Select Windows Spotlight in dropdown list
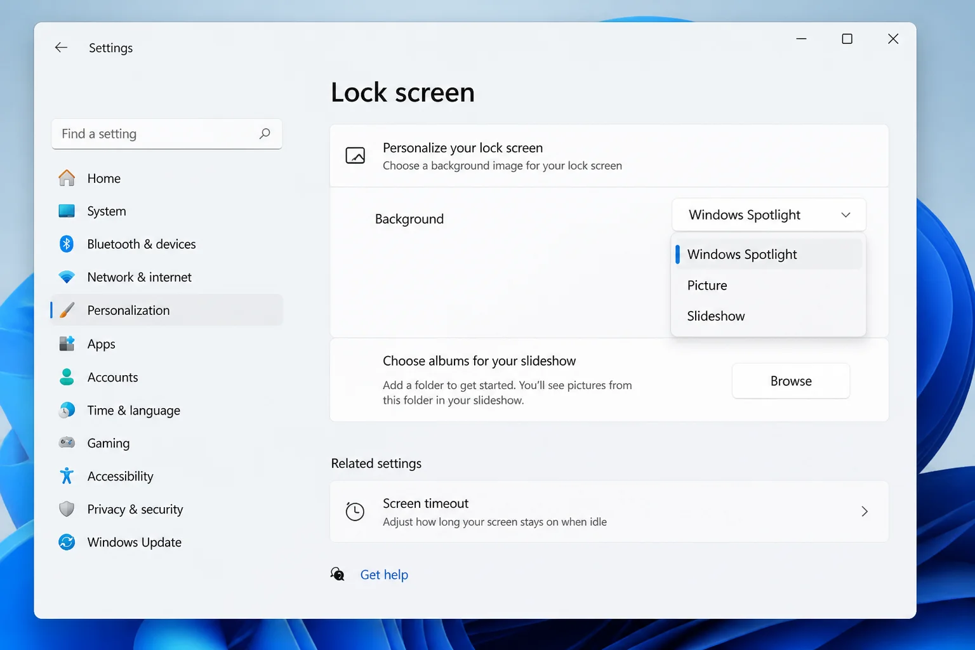 pos(769,255)
